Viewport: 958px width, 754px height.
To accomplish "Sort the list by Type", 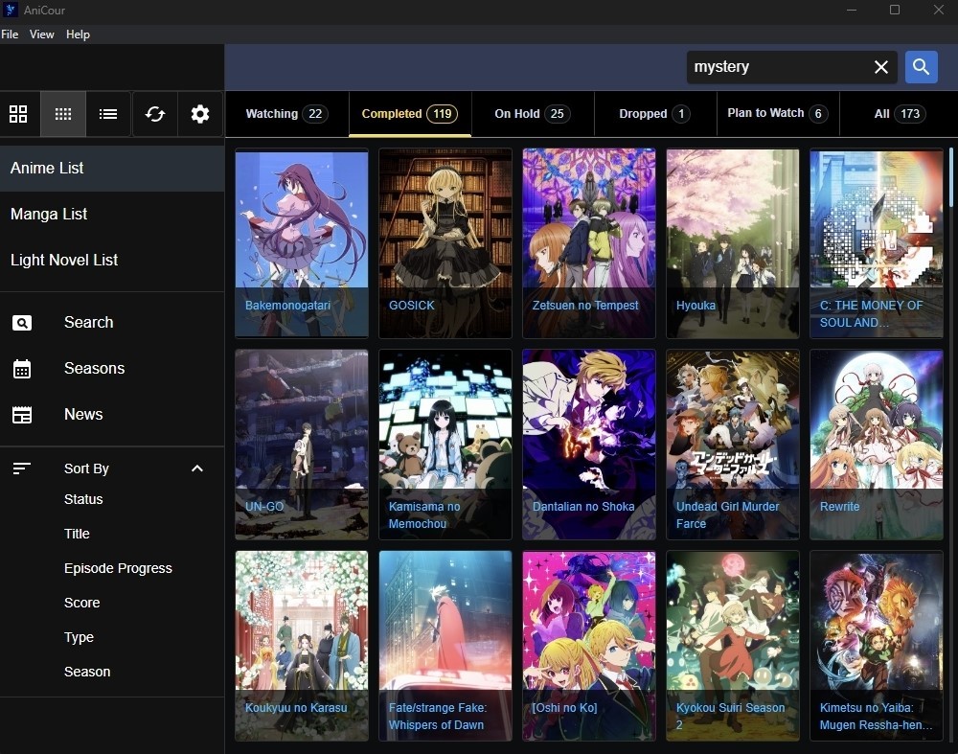I will coord(79,637).
